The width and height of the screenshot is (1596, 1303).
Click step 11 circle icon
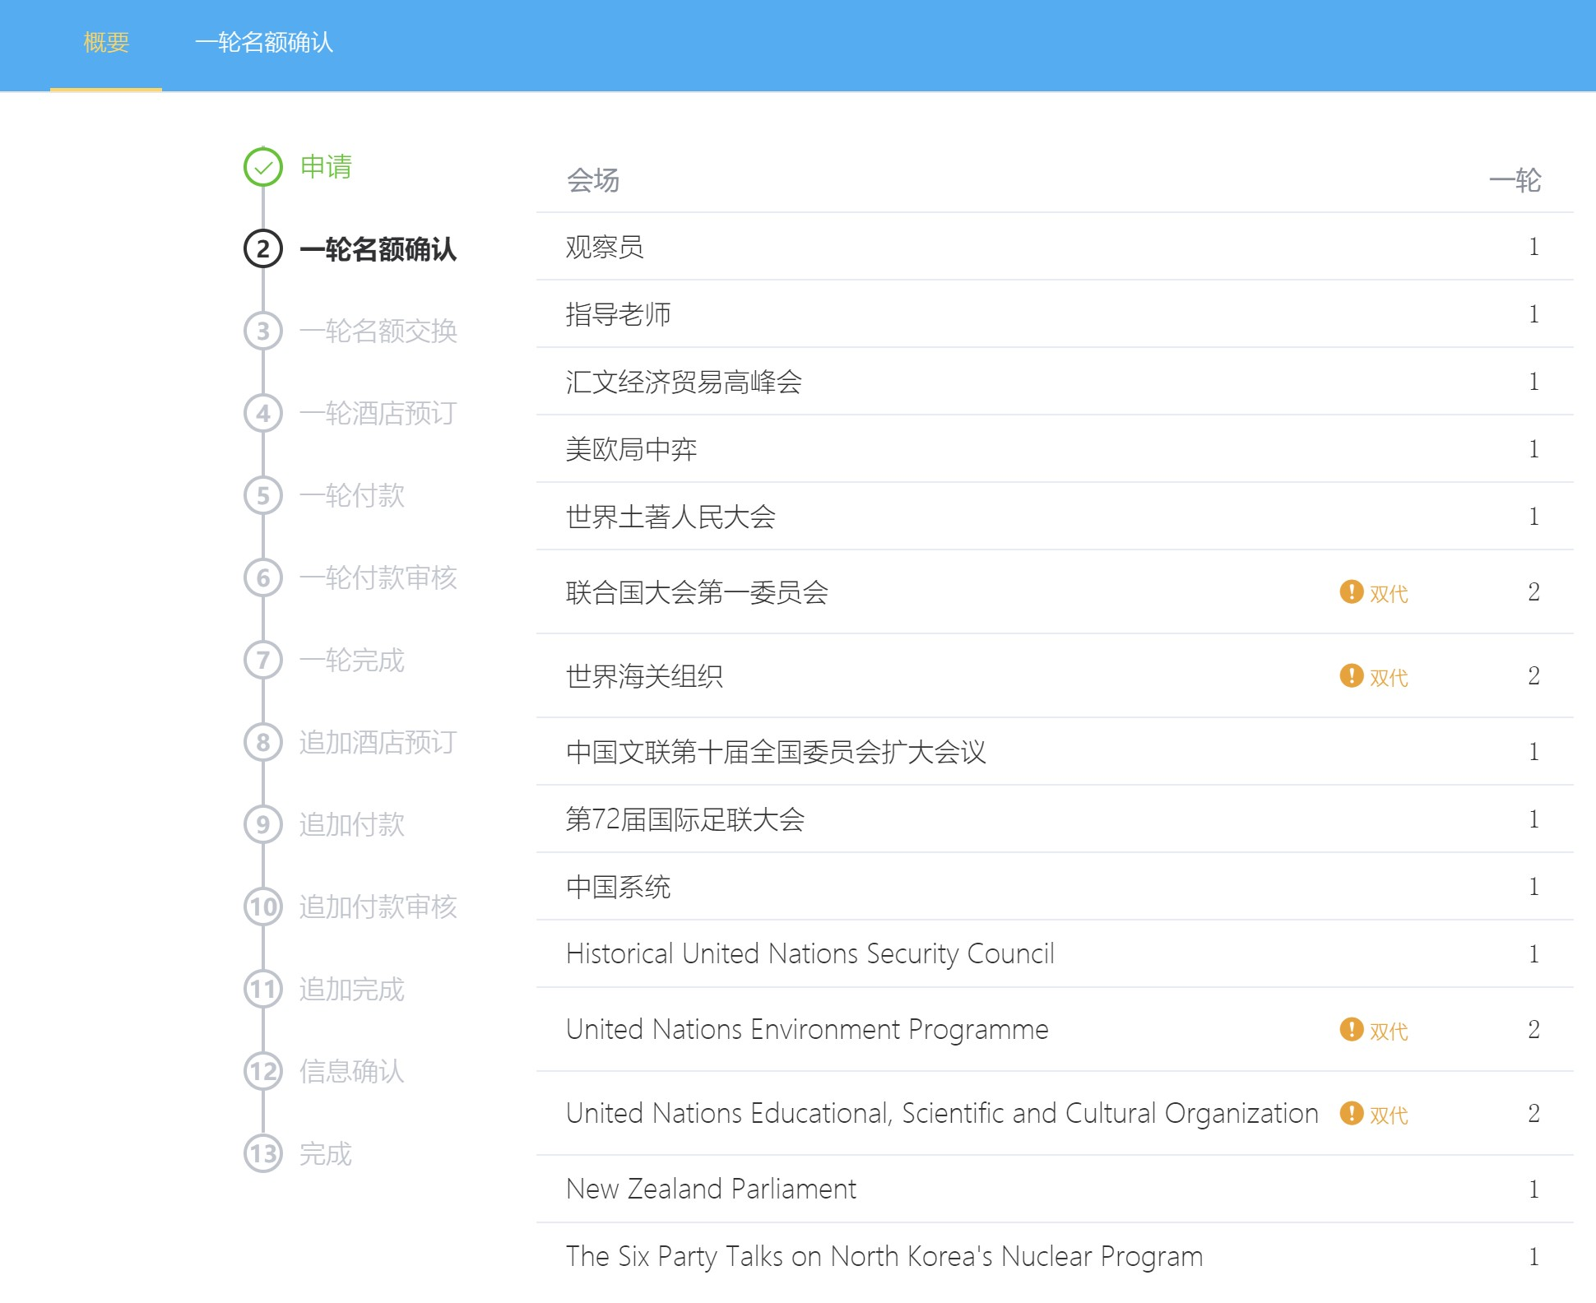pos(263,989)
